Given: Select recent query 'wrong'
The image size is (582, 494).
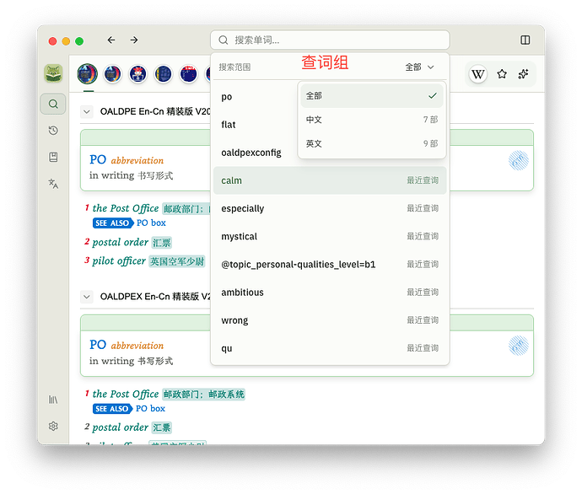Looking at the screenshot, I should point(330,320).
